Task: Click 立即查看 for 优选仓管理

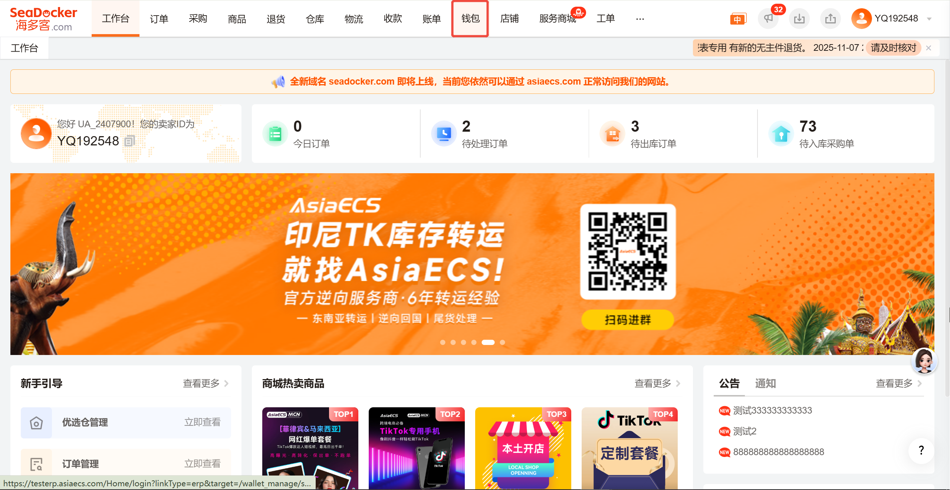Action: coord(202,422)
